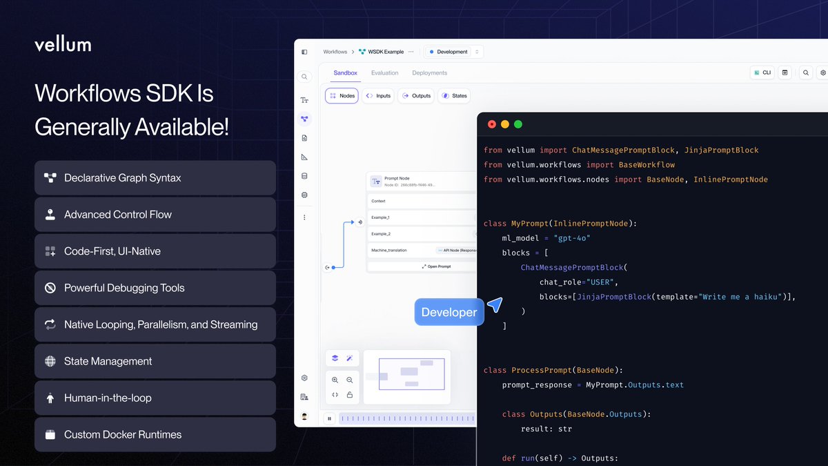Toggle the canvas lock icon
This screenshot has width=828, height=466.
pos(350,395)
